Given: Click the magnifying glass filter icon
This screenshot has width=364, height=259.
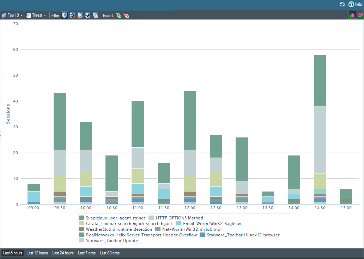Looking at the screenshot, I should (x=80, y=15).
